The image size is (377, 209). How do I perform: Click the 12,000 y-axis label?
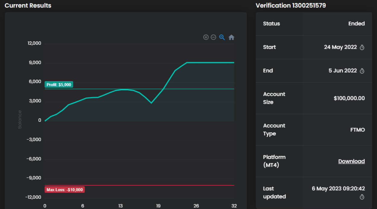(x=34, y=43)
